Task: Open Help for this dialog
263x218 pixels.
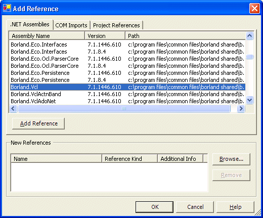Action: pyautogui.click(x=235, y=207)
